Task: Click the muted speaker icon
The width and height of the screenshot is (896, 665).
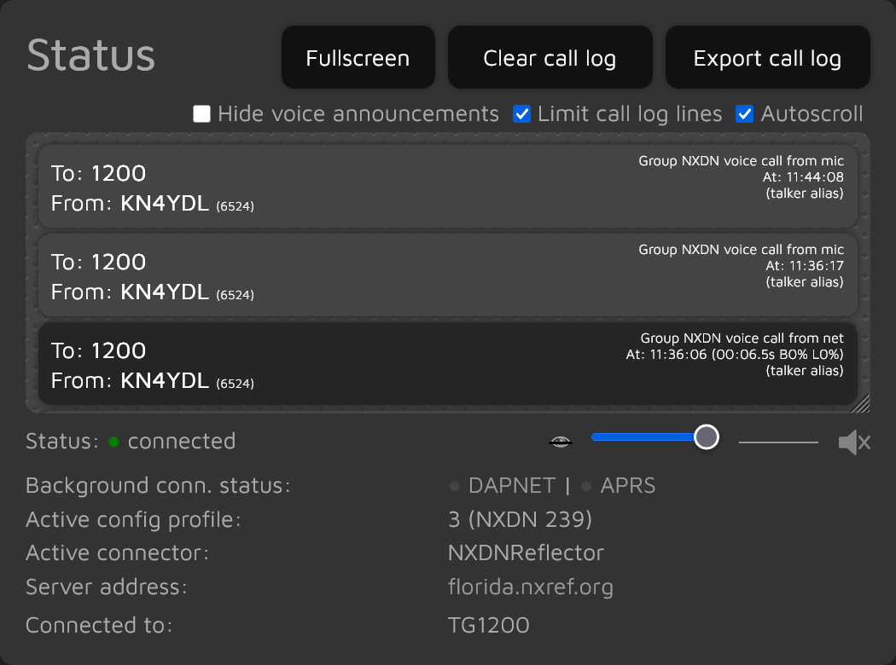Action: [853, 442]
